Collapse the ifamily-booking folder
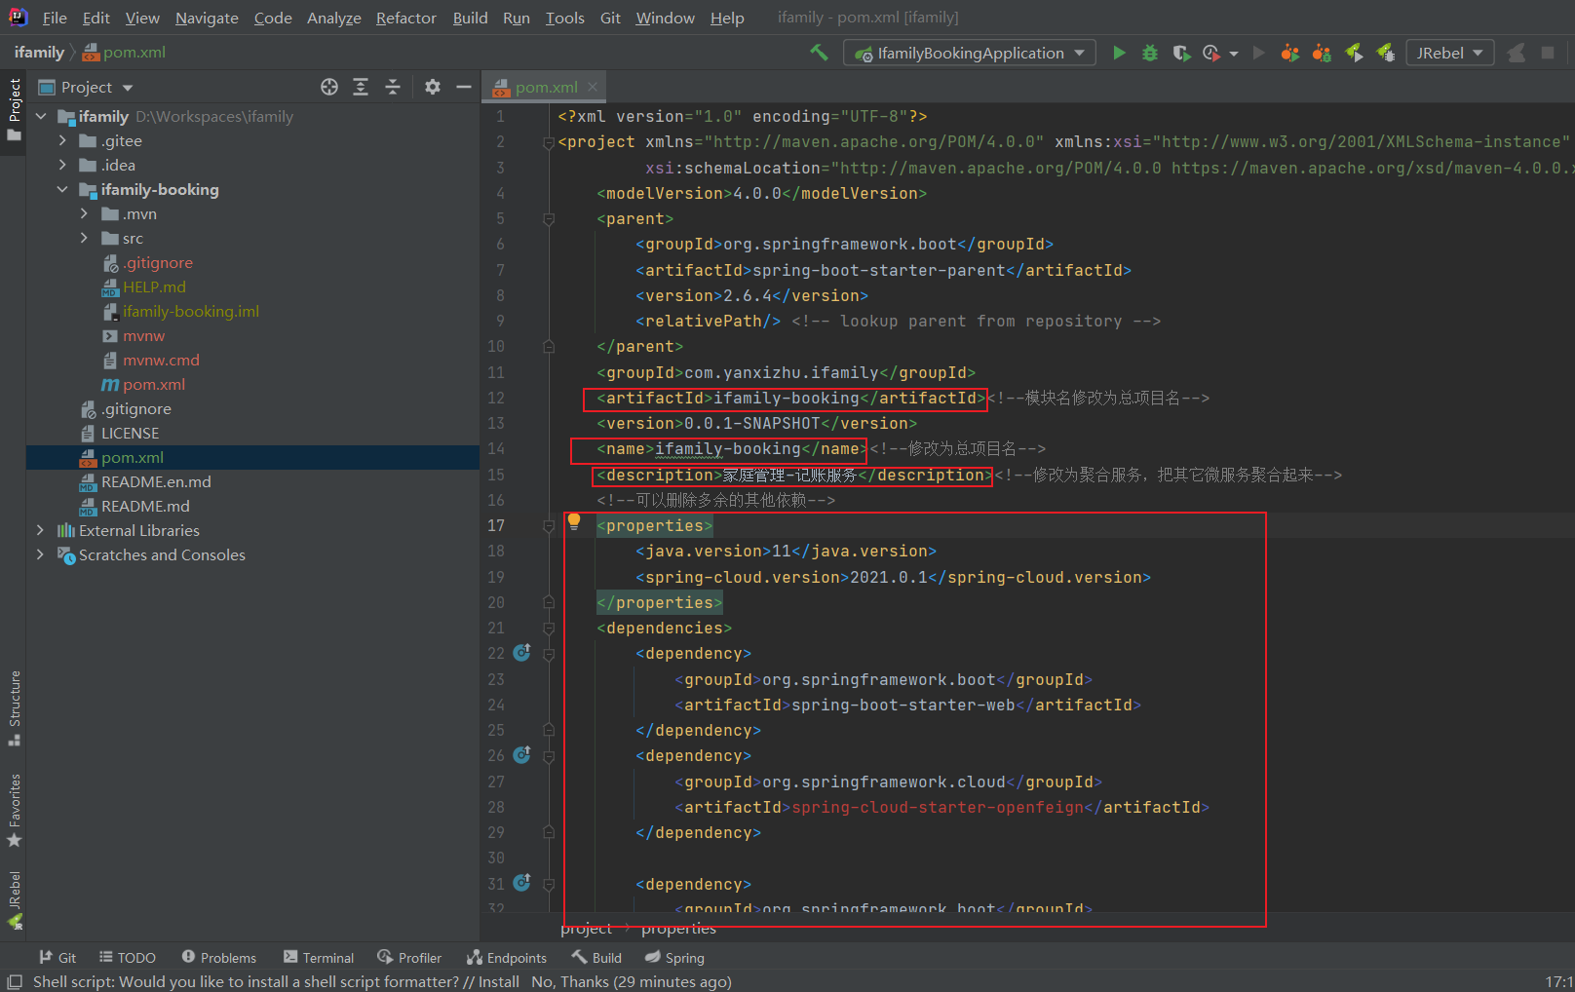Viewport: 1575px width, 992px height. pyautogui.click(x=62, y=189)
